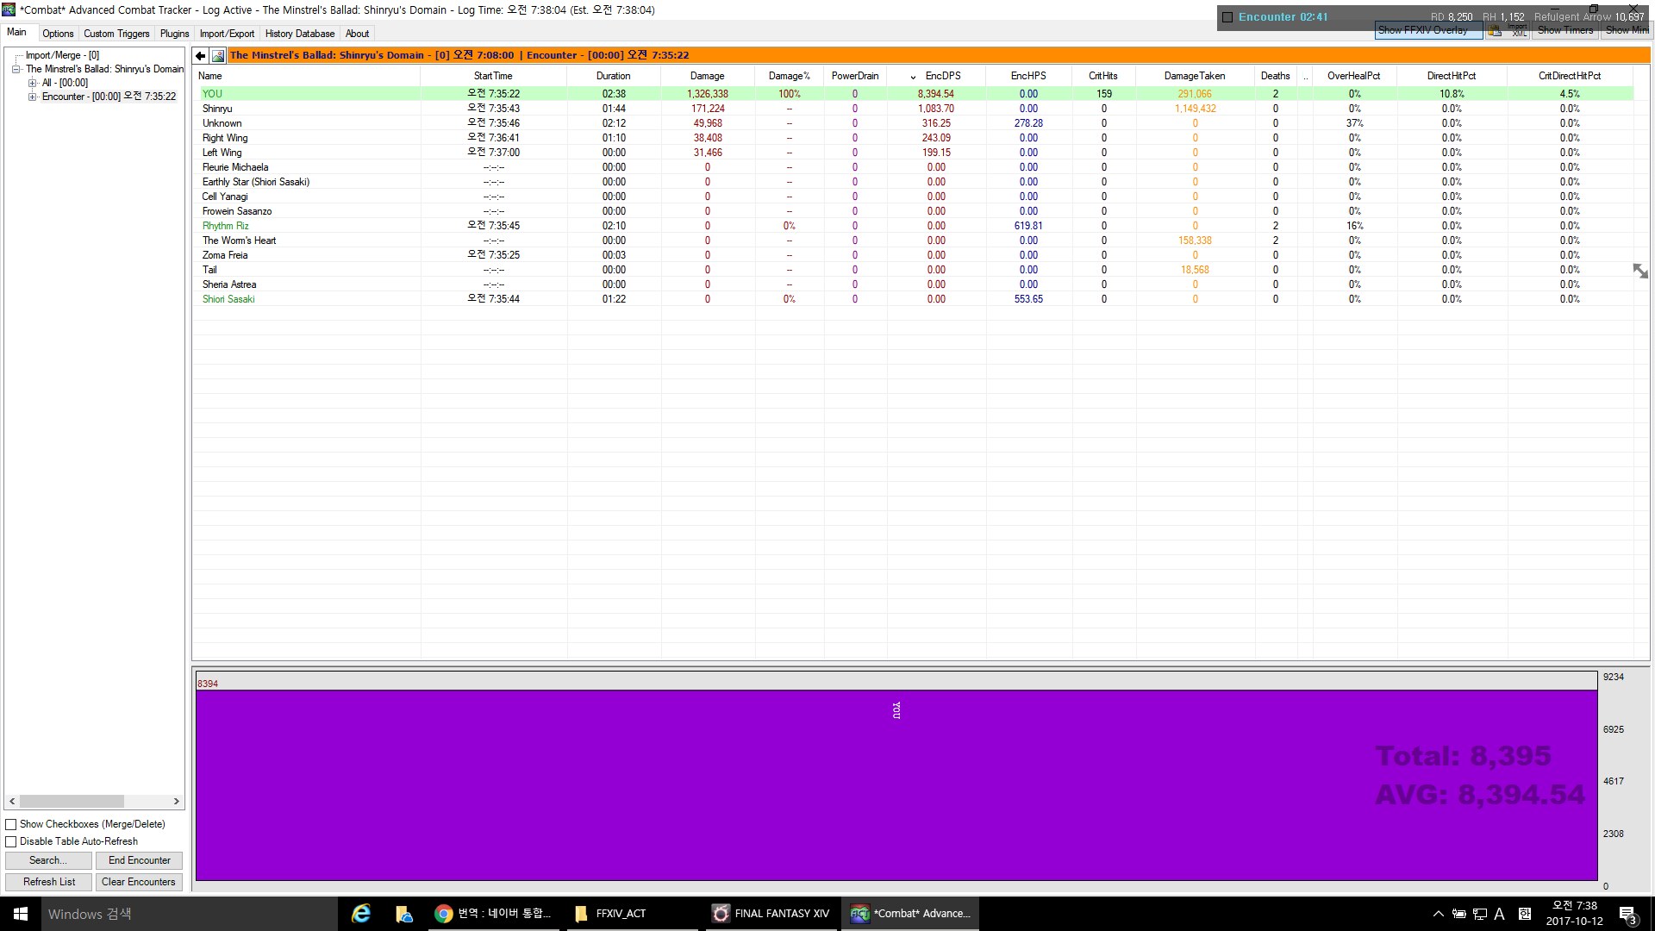Switch to the Custom Triggers tab
Image resolution: width=1655 pixels, height=931 pixels.
(x=116, y=34)
